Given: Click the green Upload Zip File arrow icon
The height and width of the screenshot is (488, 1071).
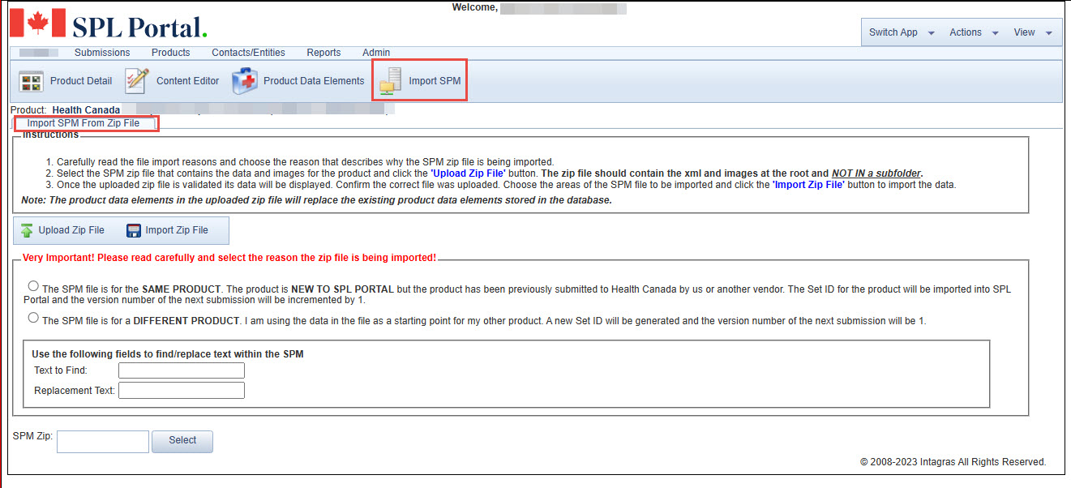Looking at the screenshot, I should pos(27,230).
